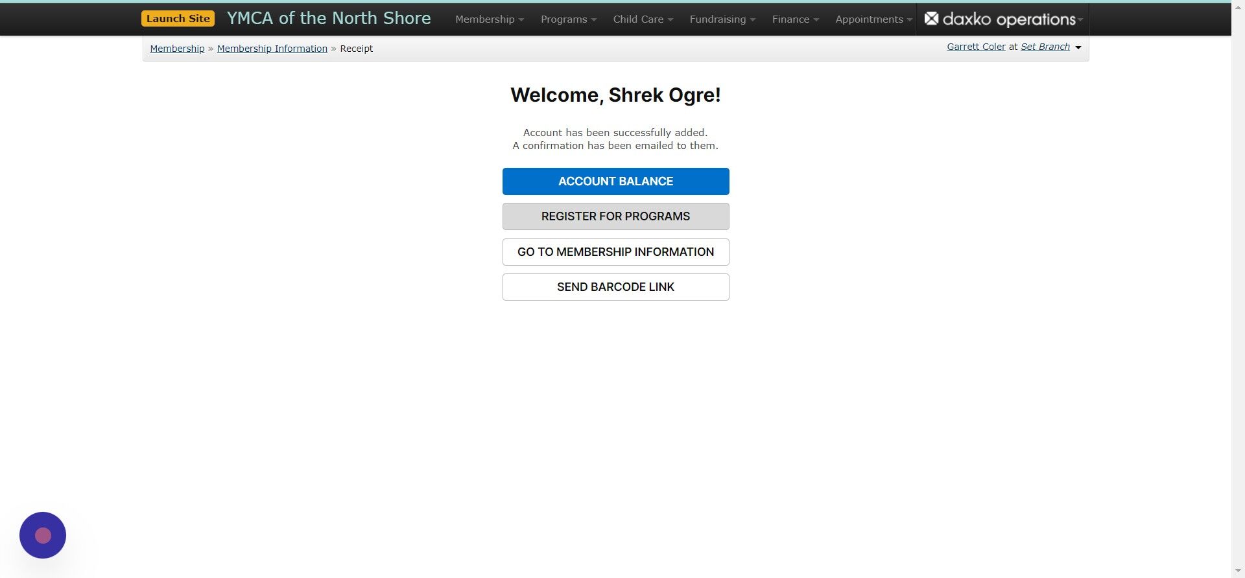Screen dimensions: 1245x578
Task: Open the Programs menu
Action: [x=569, y=19]
